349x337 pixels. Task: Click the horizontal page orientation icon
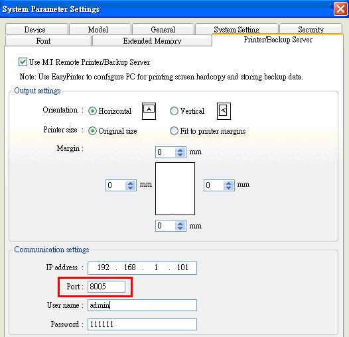tap(149, 111)
